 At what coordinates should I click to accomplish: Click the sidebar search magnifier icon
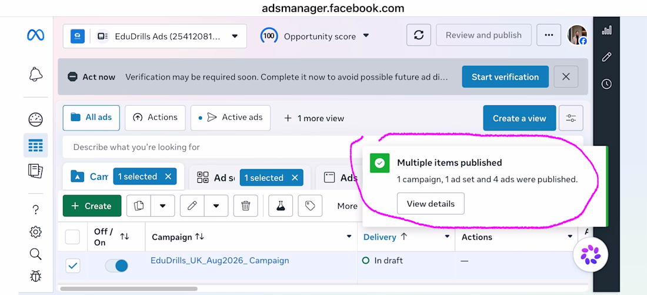coord(35,254)
